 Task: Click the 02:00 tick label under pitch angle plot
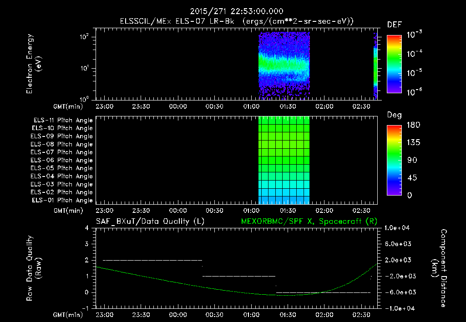point(324,211)
